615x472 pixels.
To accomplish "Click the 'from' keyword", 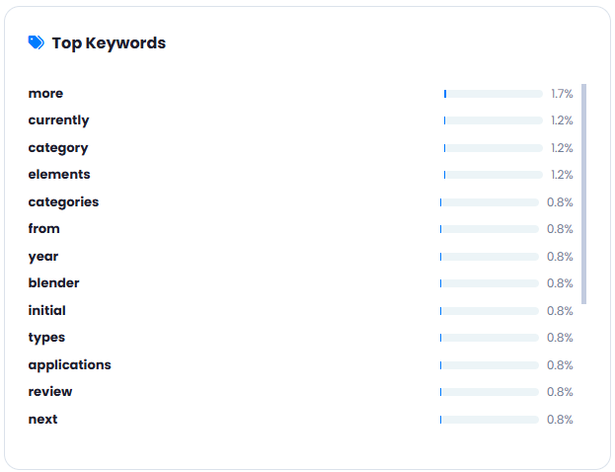I will (43, 229).
